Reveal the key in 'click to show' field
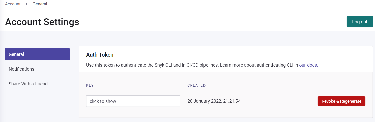The image size is (375, 122). click(x=133, y=101)
